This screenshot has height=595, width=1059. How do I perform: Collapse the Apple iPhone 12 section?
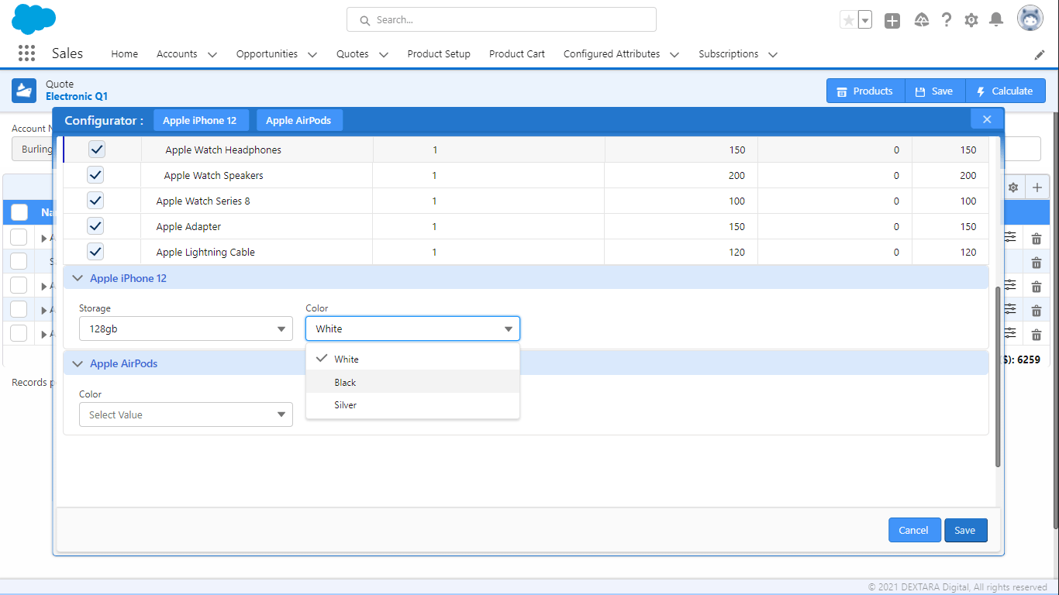(78, 278)
